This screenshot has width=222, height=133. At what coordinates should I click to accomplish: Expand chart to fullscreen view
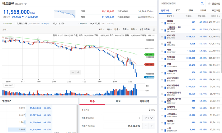(x=154, y=29)
